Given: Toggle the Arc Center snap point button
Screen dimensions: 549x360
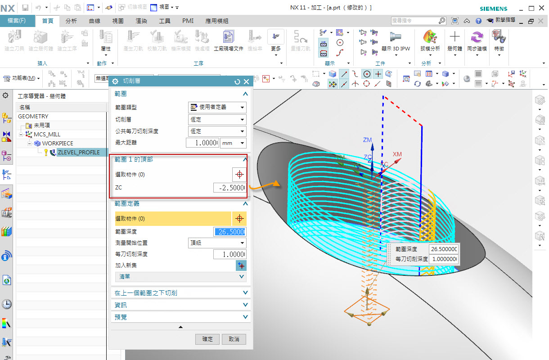Looking at the screenshot, I should [367, 74].
